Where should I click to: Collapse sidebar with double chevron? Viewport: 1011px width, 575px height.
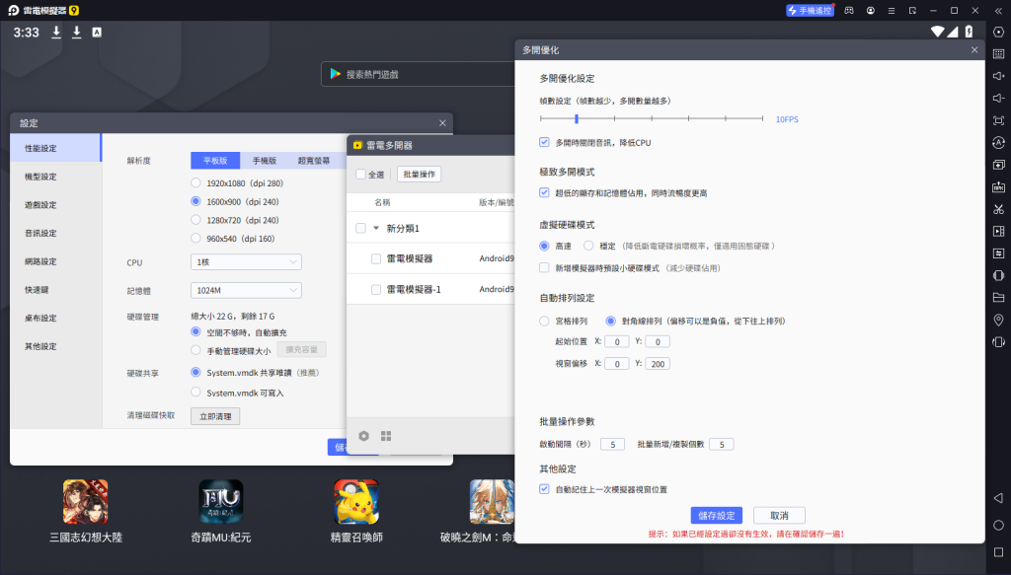tap(998, 10)
